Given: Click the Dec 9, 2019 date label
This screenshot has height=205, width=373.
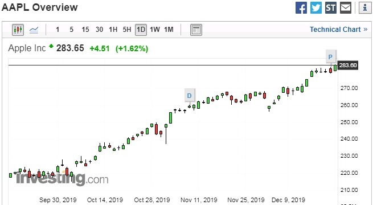Looking at the screenshot, I should (288, 200).
